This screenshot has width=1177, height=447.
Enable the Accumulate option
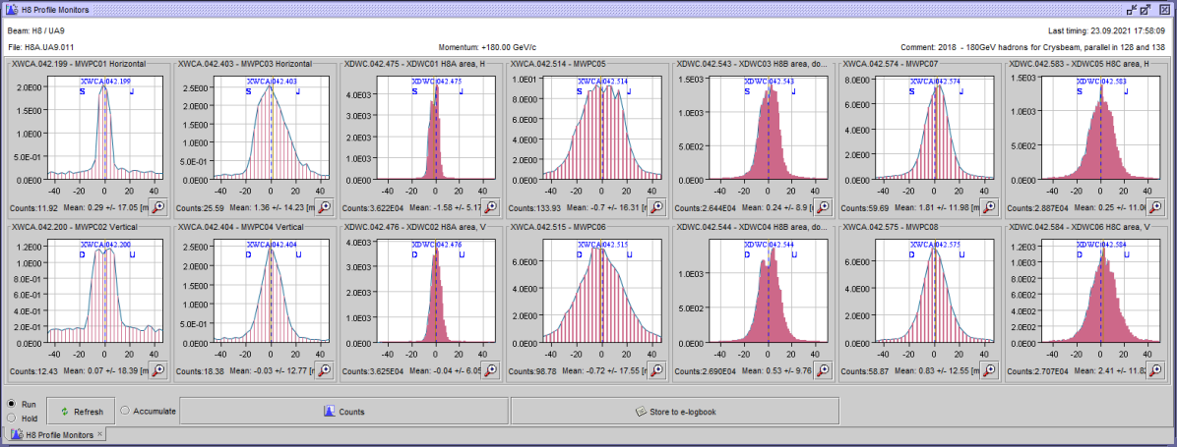pyautogui.click(x=125, y=411)
